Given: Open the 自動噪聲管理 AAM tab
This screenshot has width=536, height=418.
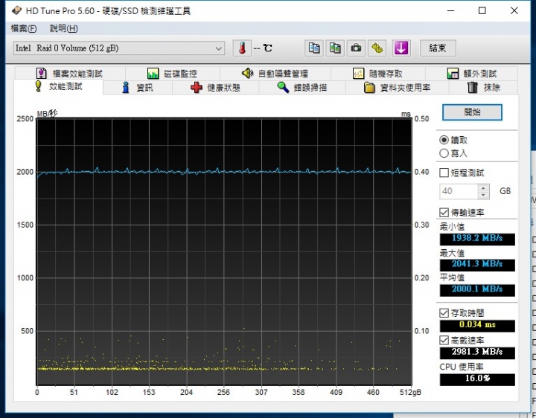Looking at the screenshot, I should (x=275, y=74).
